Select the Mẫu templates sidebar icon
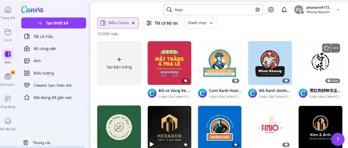348x148 pixels. click(8, 54)
